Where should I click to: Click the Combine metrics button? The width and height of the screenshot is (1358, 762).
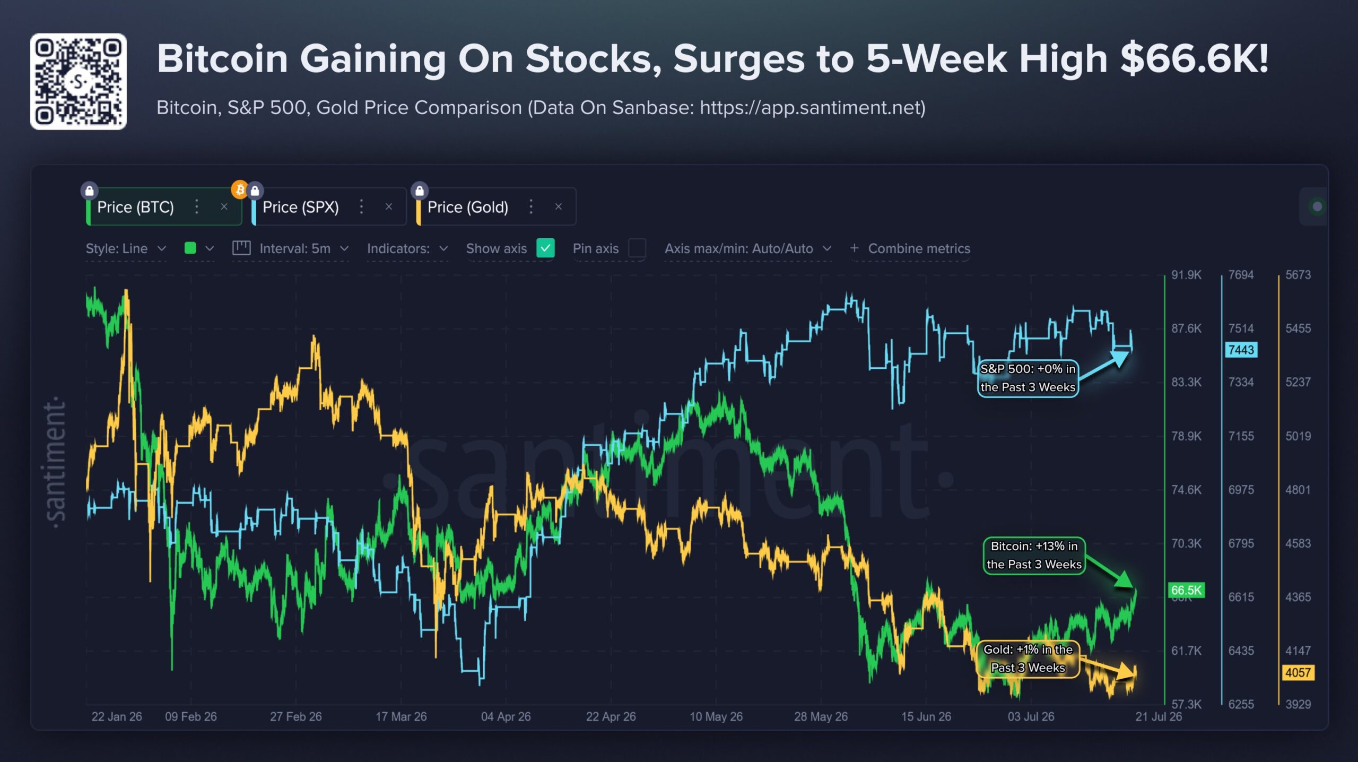(910, 248)
